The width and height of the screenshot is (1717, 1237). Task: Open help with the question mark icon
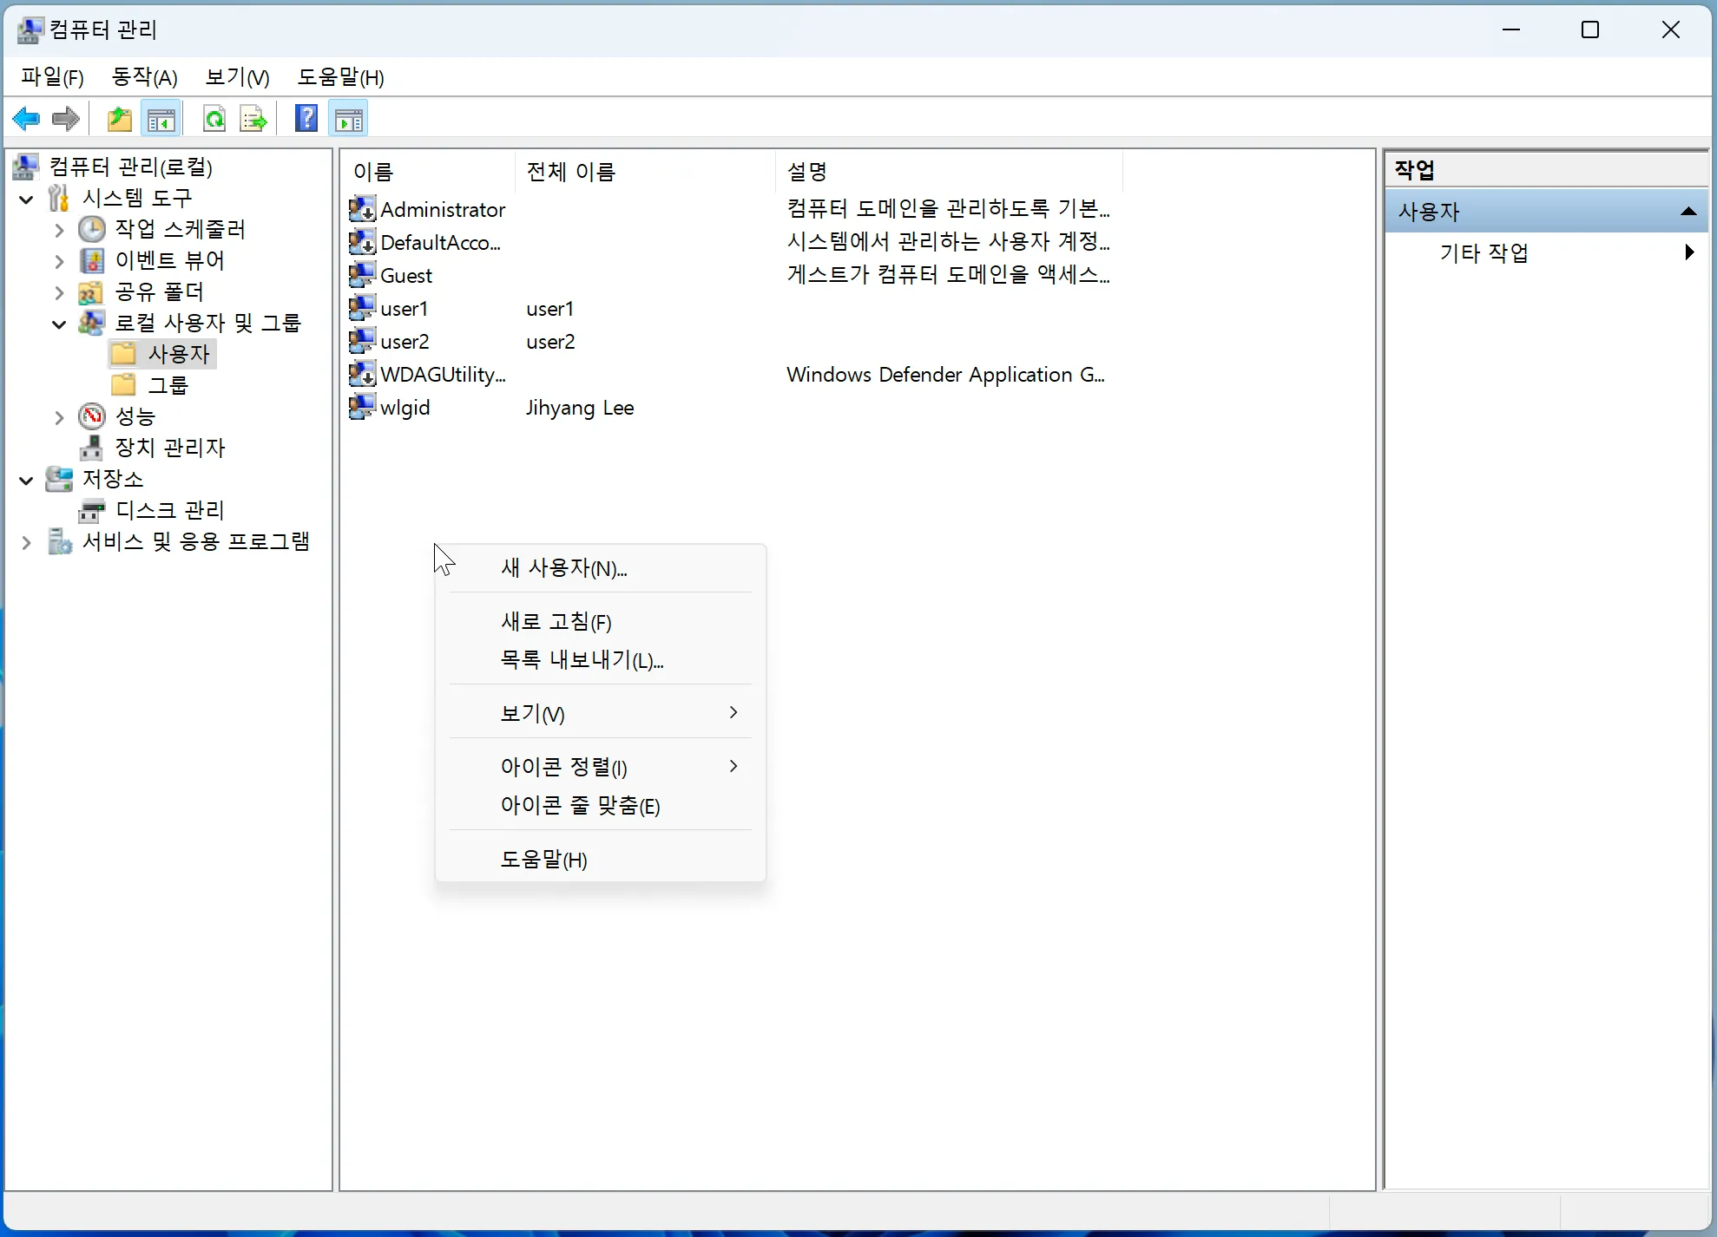[306, 118]
